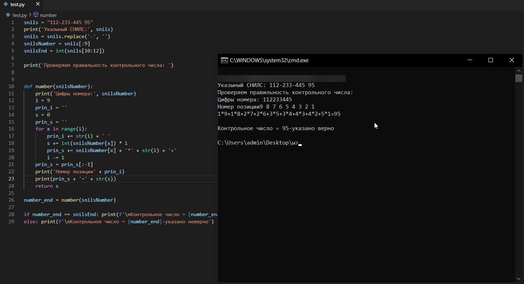524x284 pixels.
Task: Close the test.py editor tab
Action: (x=38, y=4)
